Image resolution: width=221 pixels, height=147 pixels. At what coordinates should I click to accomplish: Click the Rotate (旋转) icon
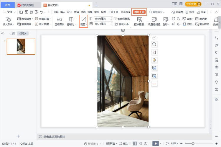coord(216,19)
